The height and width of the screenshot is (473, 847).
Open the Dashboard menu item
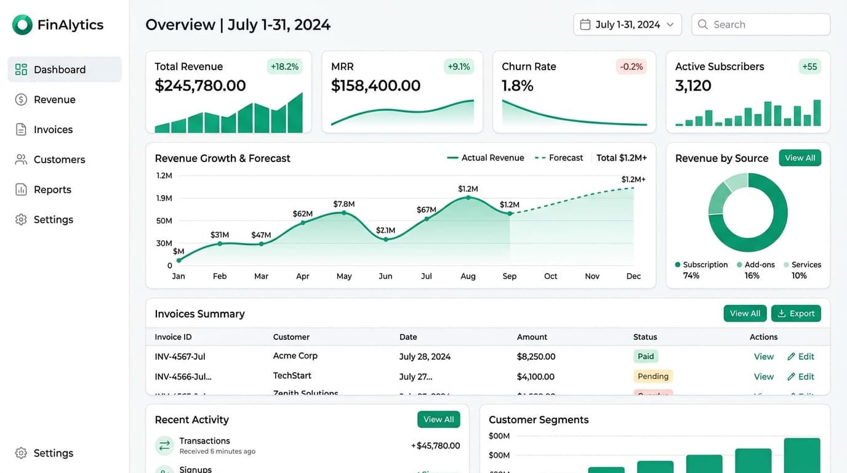pyautogui.click(x=65, y=70)
